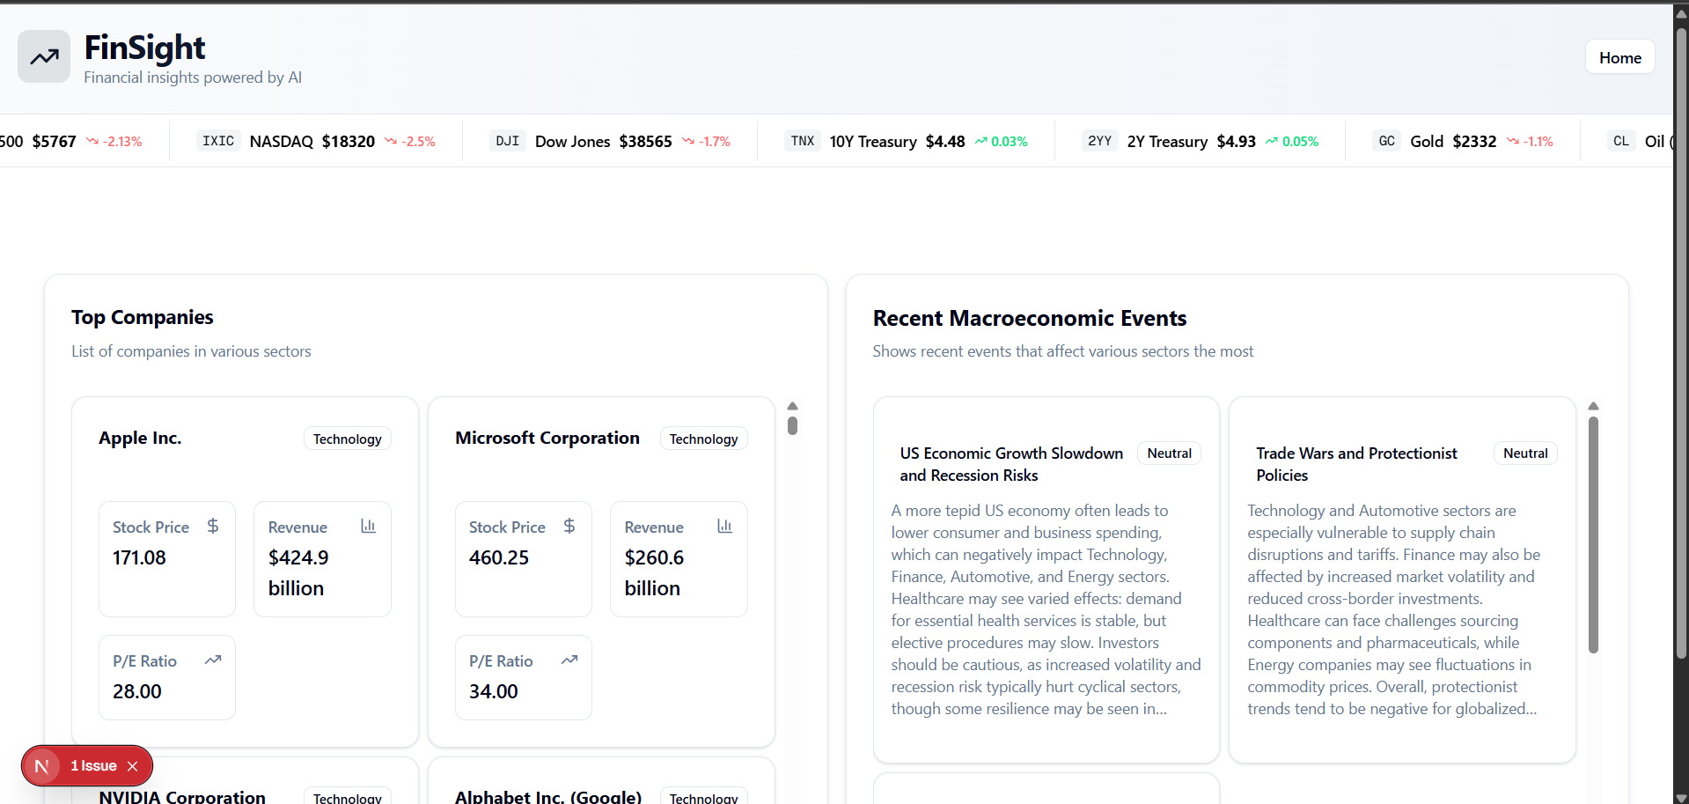Click Microsoft Corporation company name
The height and width of the screenshot is (804, 1689).
click(547, 438)
